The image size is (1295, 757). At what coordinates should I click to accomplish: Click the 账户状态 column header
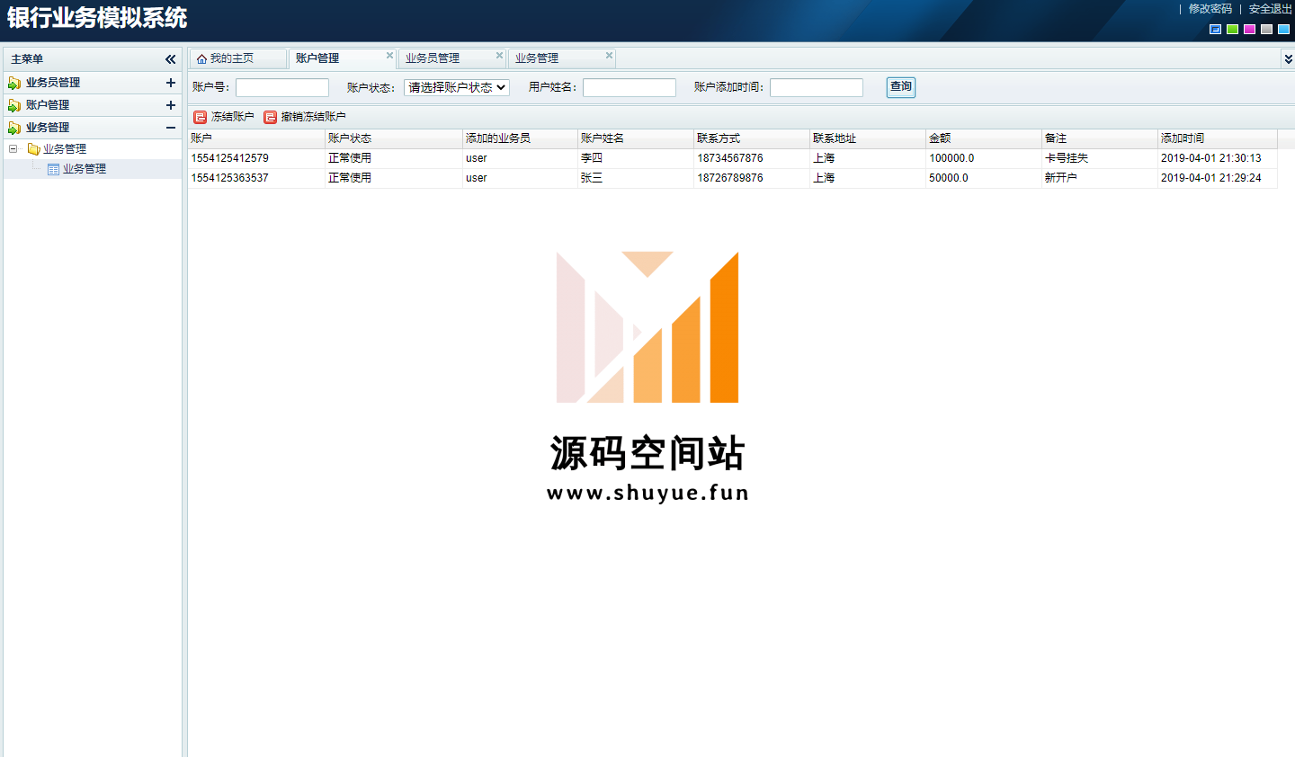tap(394, 138)
